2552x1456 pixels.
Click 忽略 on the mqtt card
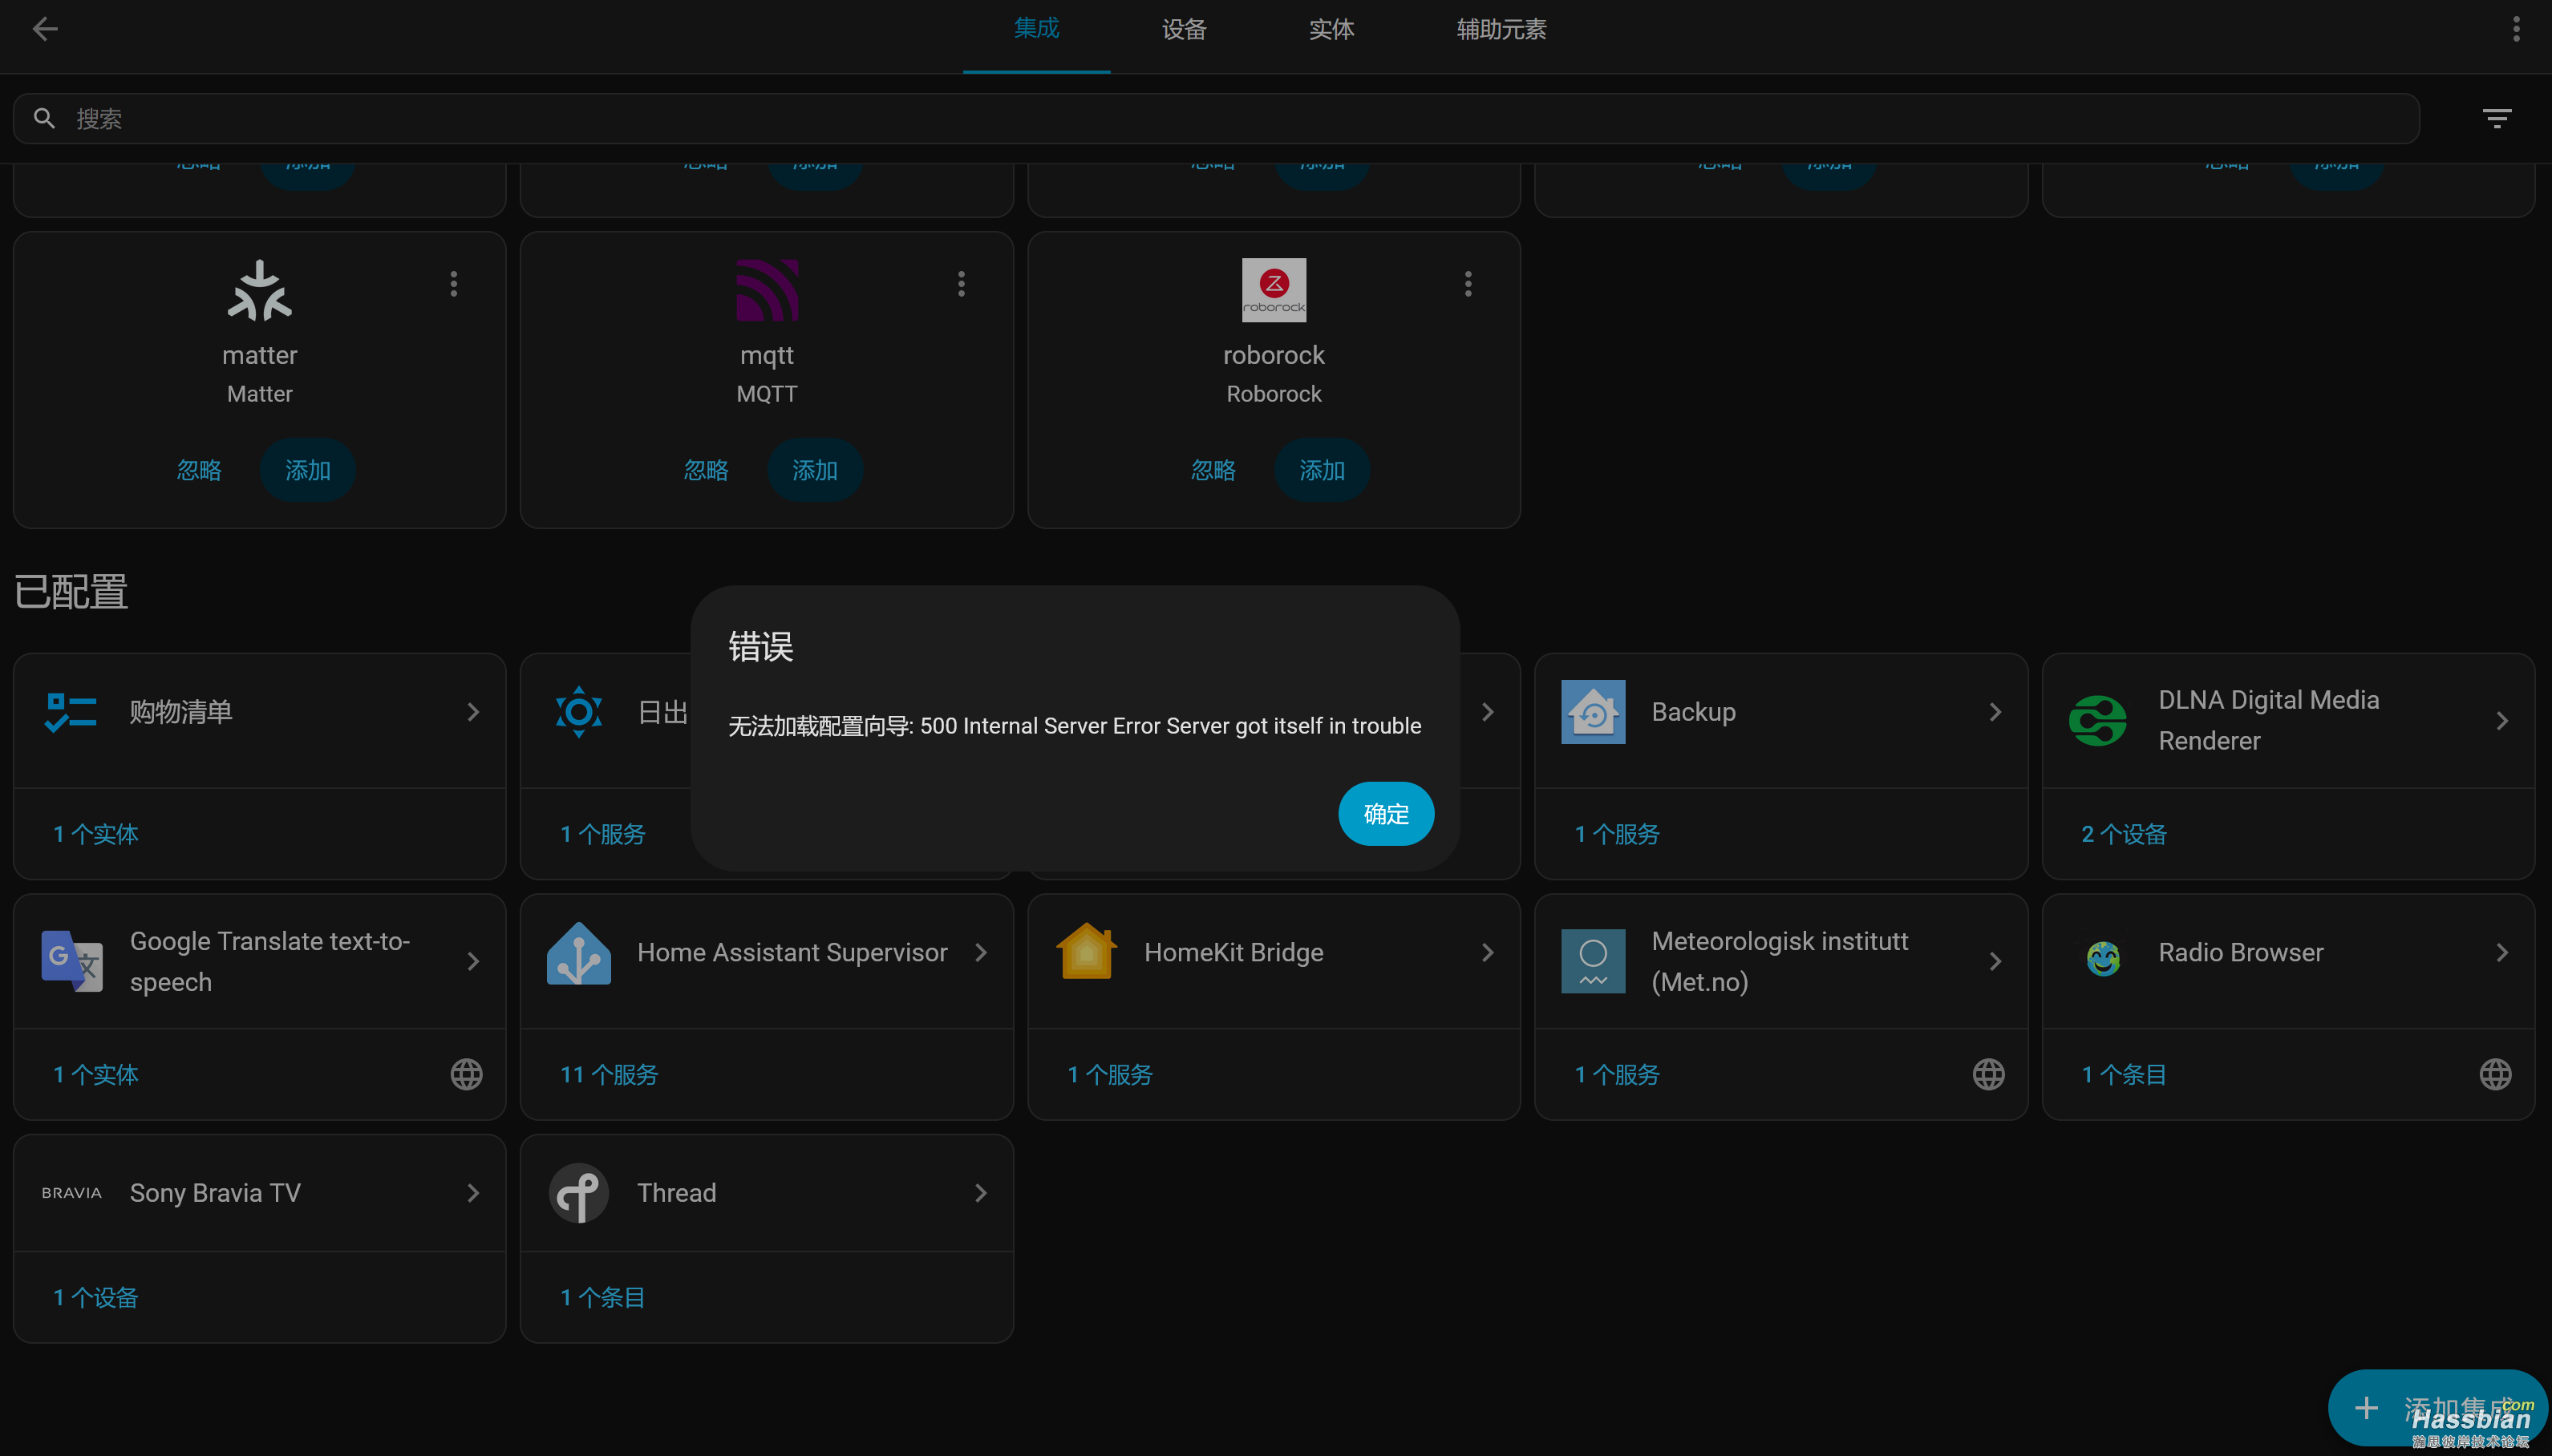pos(706,470)
